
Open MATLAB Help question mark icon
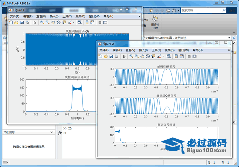(174, 10)
